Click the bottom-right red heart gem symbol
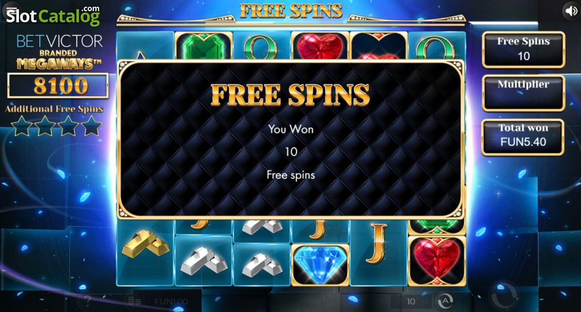This screenshot has height=312, width=581. (437, 261)
